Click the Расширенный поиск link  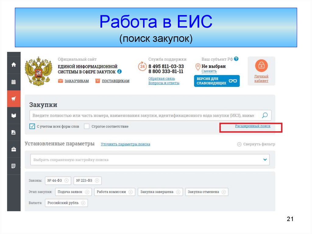point(253,126)
